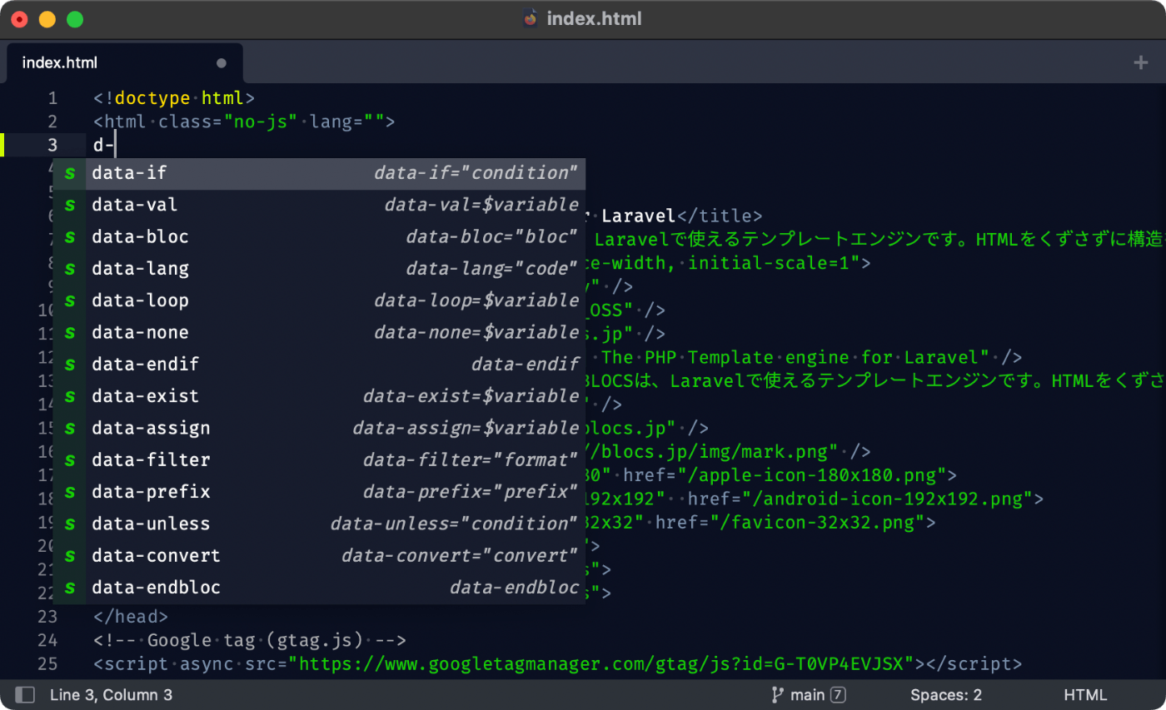
Task: Choose the data-none completion
Action: click(319, 333)
